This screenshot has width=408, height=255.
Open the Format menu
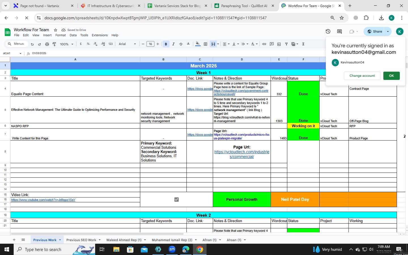[61, 35]
